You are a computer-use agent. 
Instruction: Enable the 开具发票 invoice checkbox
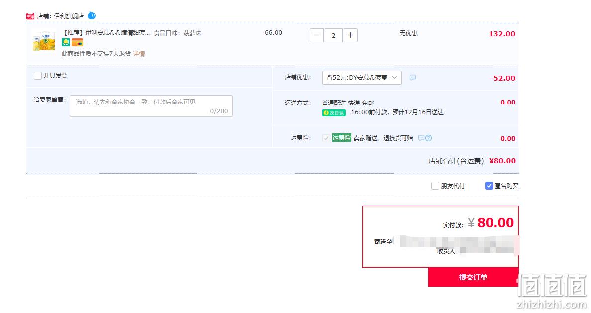click(x=38, y=76)
